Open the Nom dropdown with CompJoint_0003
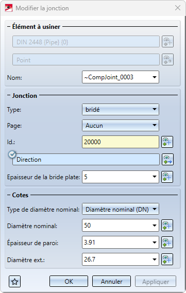The width and height of the screenshot is (186, 293). point(121,77)
